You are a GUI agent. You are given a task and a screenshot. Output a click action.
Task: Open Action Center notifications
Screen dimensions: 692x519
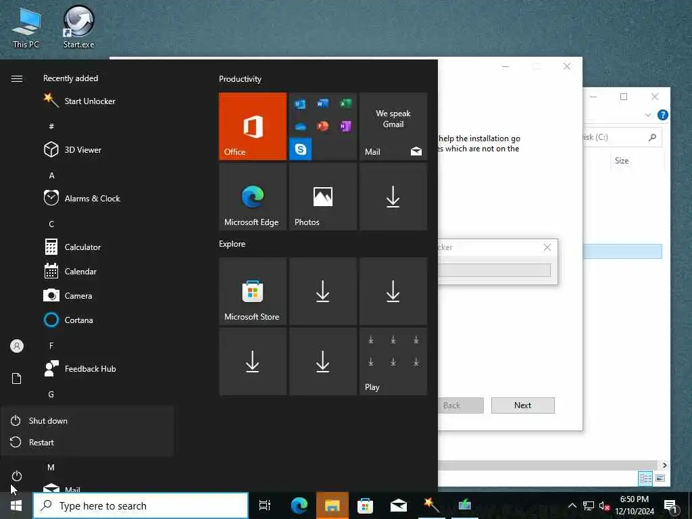[670, 505]
